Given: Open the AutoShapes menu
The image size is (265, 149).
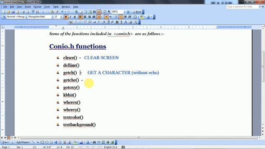Looking at the screenshot, I should (23, 142).
